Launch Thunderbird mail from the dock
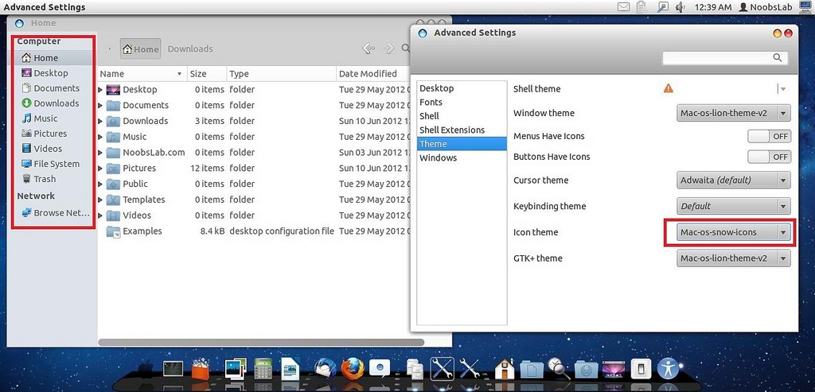This screenshot has width=815, height=392. [x=325, y=369]
